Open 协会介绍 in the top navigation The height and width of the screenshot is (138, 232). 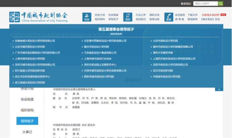100,15
